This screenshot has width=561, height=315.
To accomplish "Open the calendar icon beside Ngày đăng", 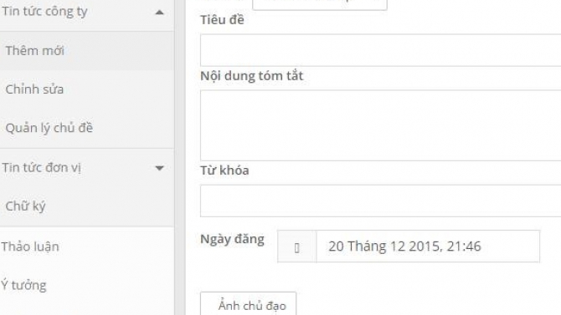I will (297, 246).
